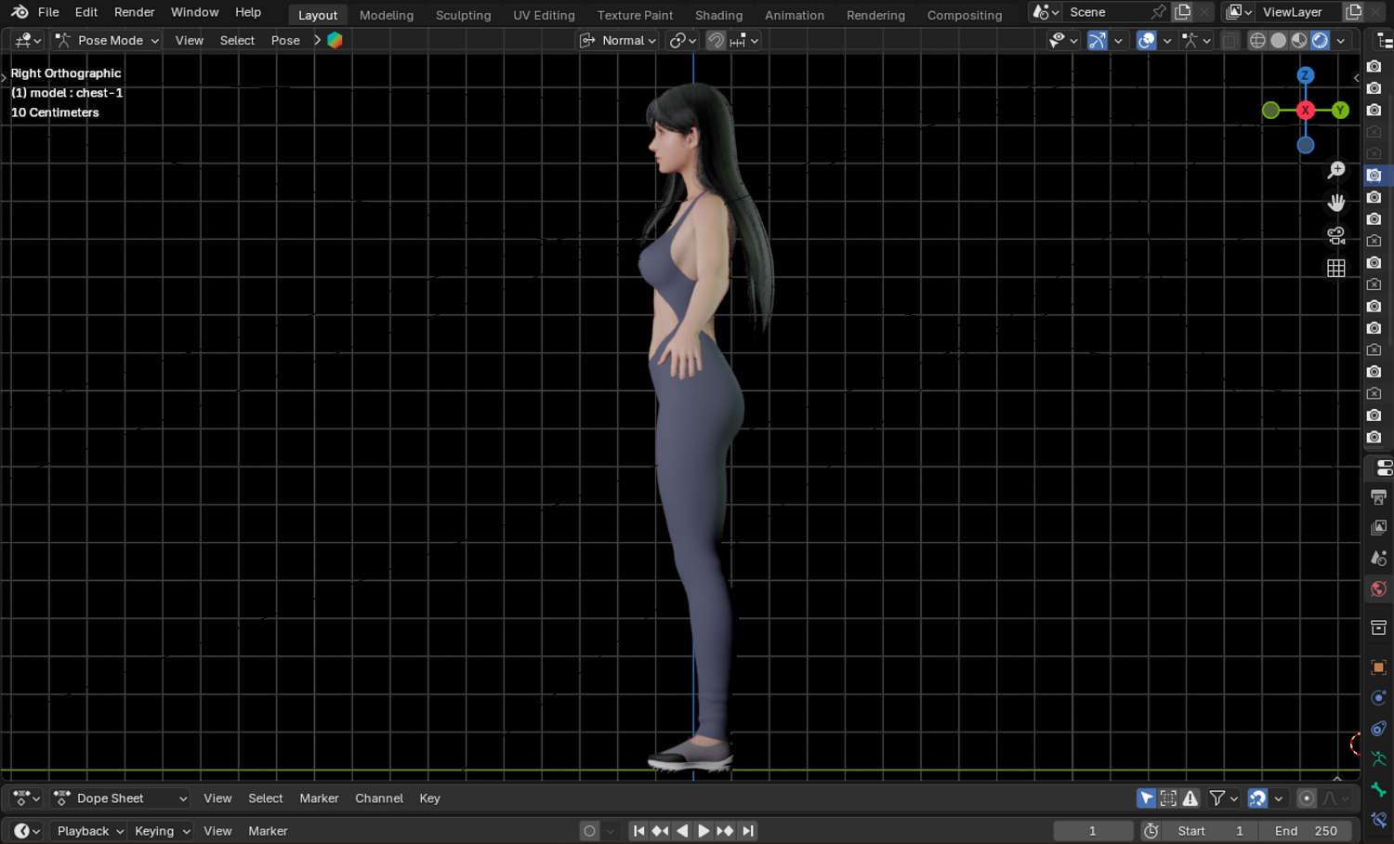Open the Render menu
The image size is (1394, 844).
(134, 12)
